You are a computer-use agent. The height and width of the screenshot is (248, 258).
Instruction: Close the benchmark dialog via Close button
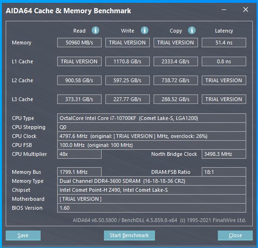[235, 235]
